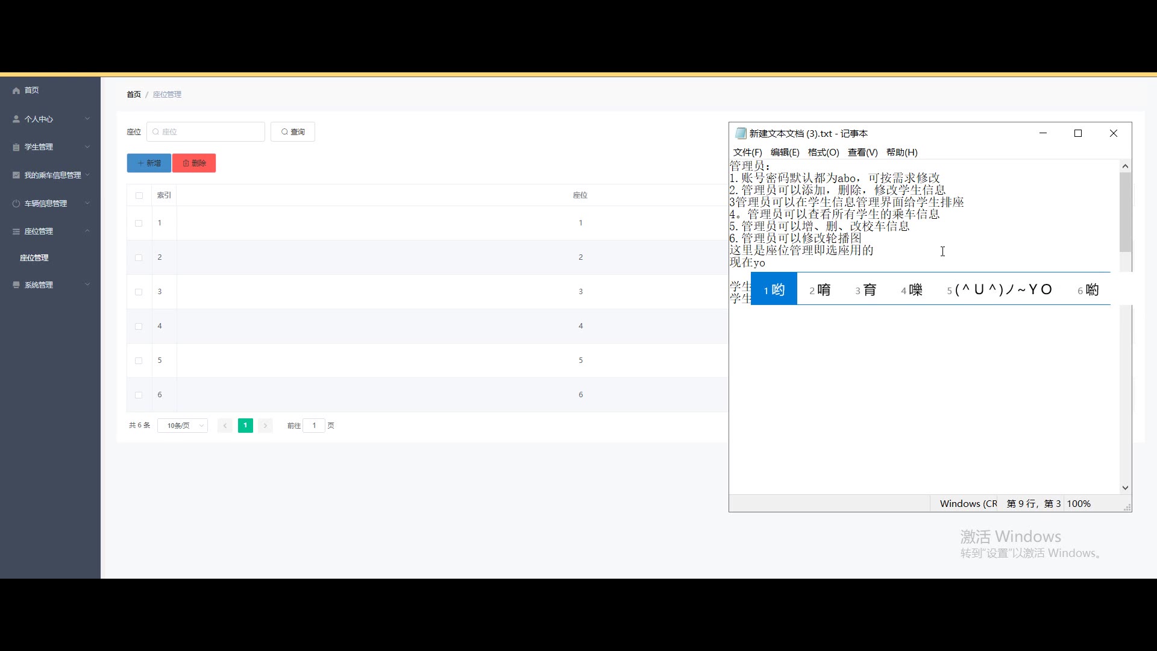Click the Notepad line 这里是座位管理即选座用的

[801, 250]
